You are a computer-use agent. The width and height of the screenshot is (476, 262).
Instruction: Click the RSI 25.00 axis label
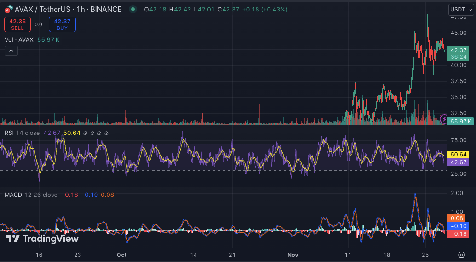pyautogui.click(x=459, y=174)
